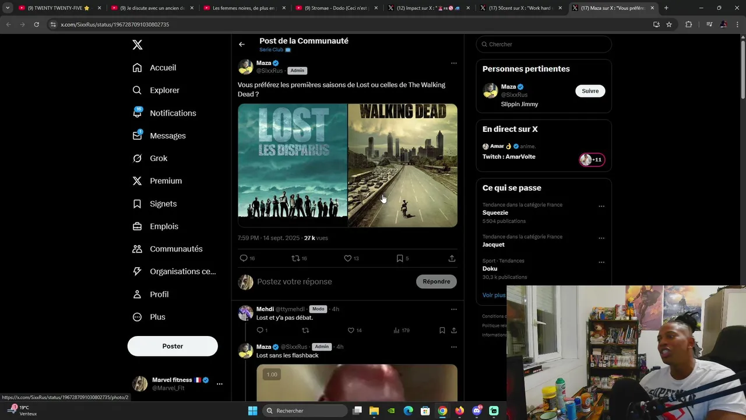Viewport: 746px width, 420px height.
Task: Open File Explorer from taskbar
Action: (374, 411)
